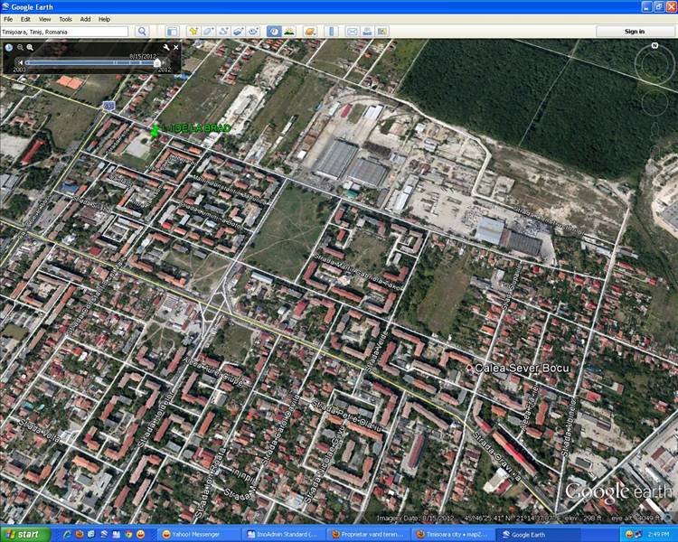Open the planet switcher dropdown
The image size is (678, 542).
coord(310,32)
